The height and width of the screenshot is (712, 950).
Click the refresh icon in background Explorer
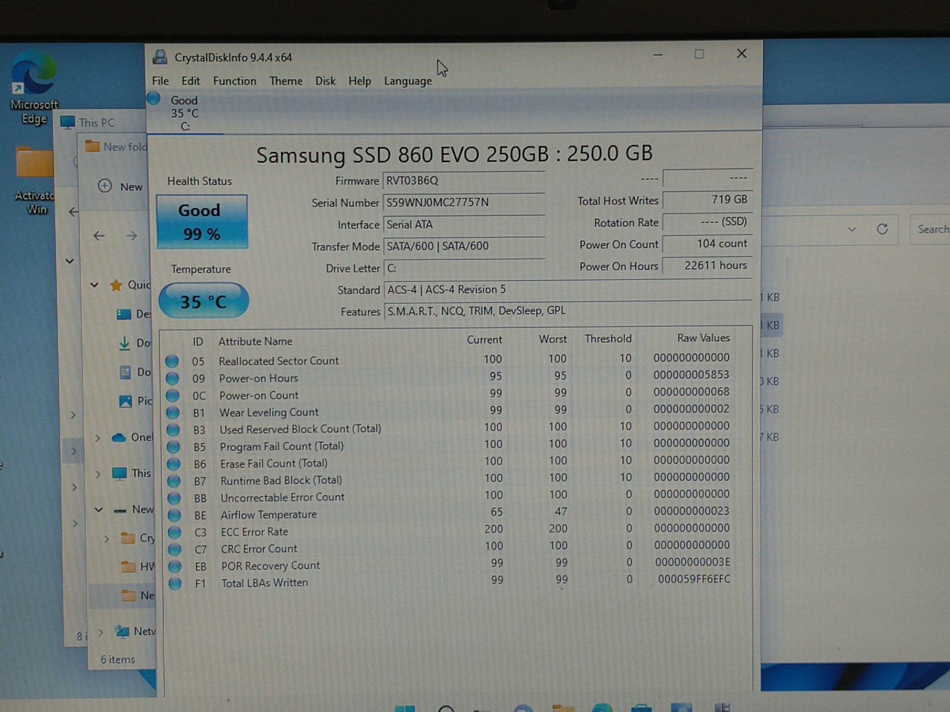882,229
